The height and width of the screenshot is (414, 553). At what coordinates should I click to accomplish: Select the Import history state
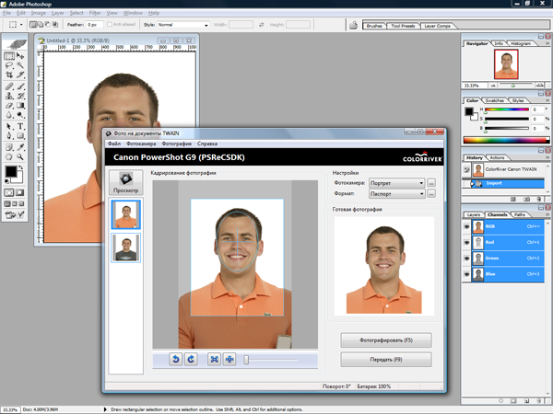pyautogui.click(x=503, y=183)
